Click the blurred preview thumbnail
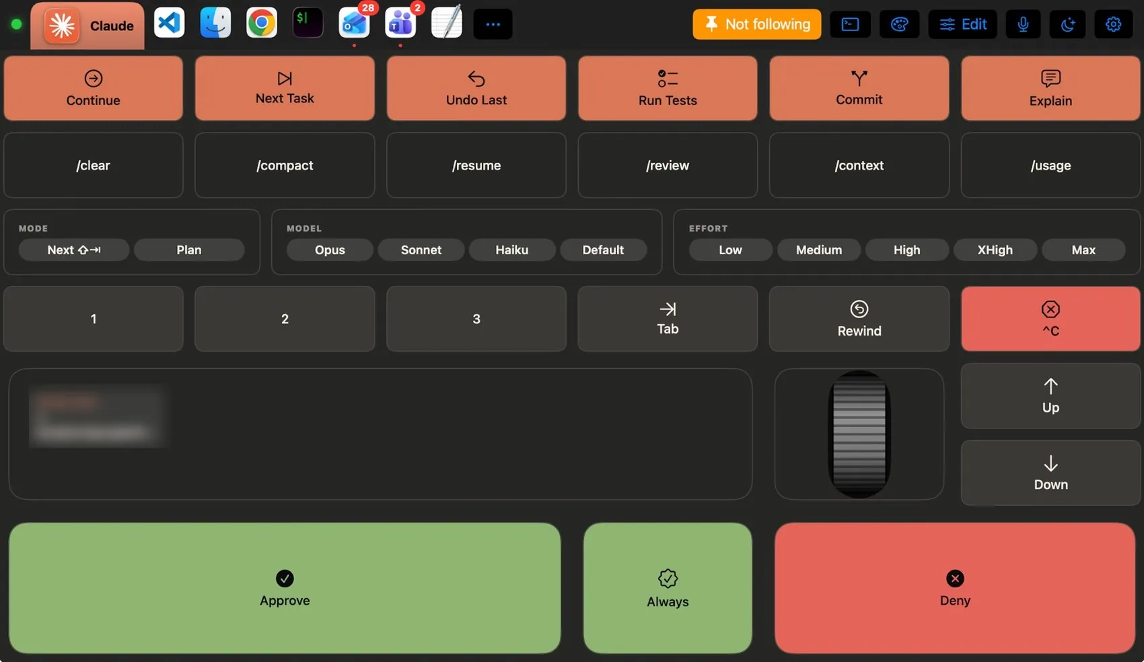Screen dimensions: 1144x662 coord(98,417)
